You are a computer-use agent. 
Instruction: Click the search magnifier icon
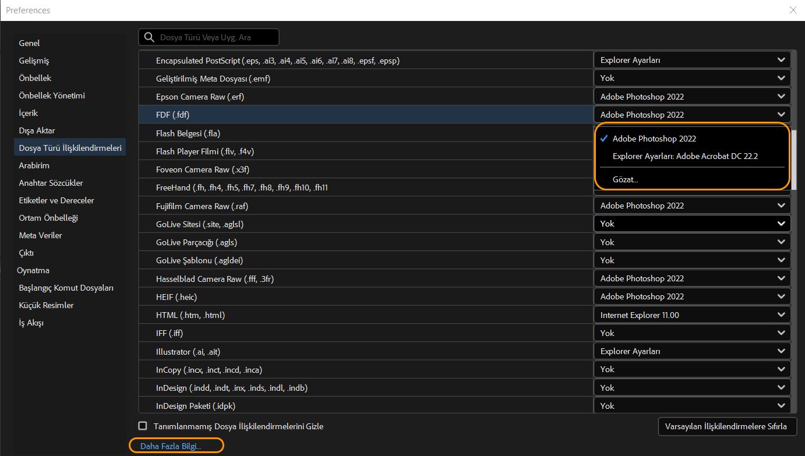149,37
